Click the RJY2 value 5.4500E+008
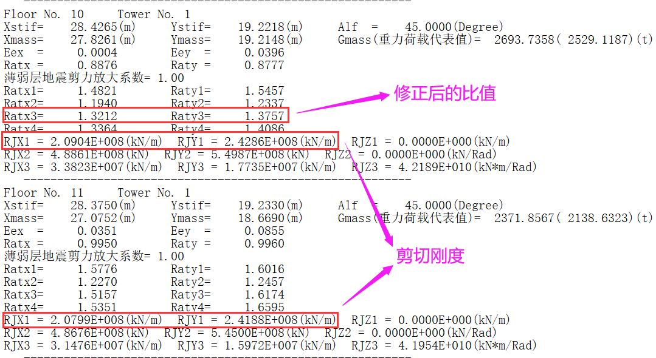Screen dimensions: 656x358 click(247, 333)
